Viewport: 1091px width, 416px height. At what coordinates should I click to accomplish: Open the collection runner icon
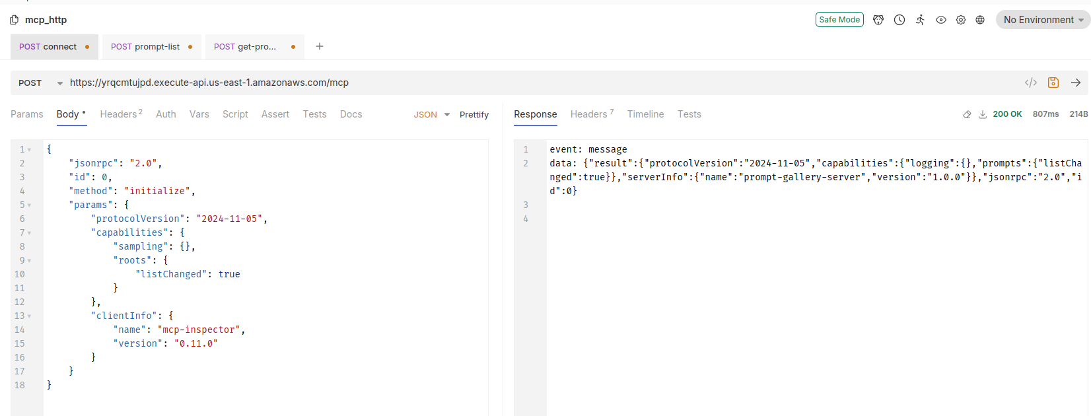click(920, 20)
